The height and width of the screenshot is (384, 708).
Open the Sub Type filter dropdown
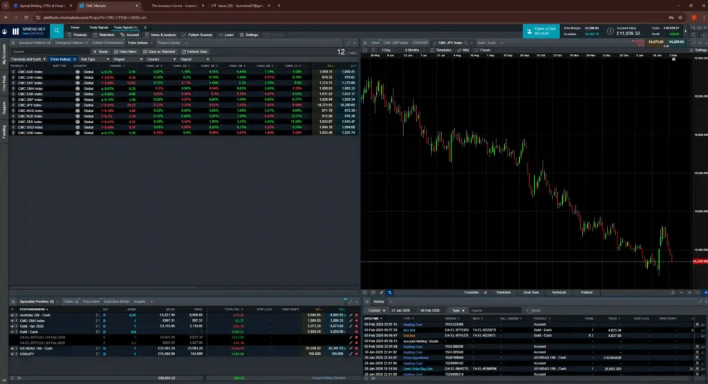94,59
